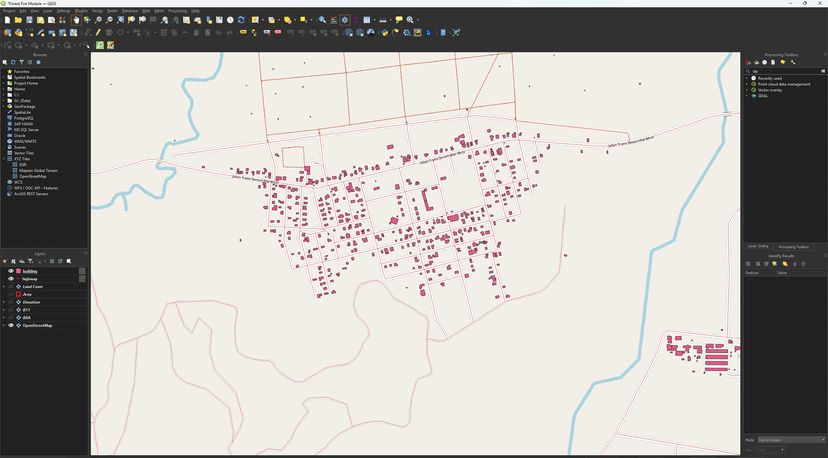Select the Pan Map hand tool
This screenshot has height=458, width=828.
[x=76, y=20]
